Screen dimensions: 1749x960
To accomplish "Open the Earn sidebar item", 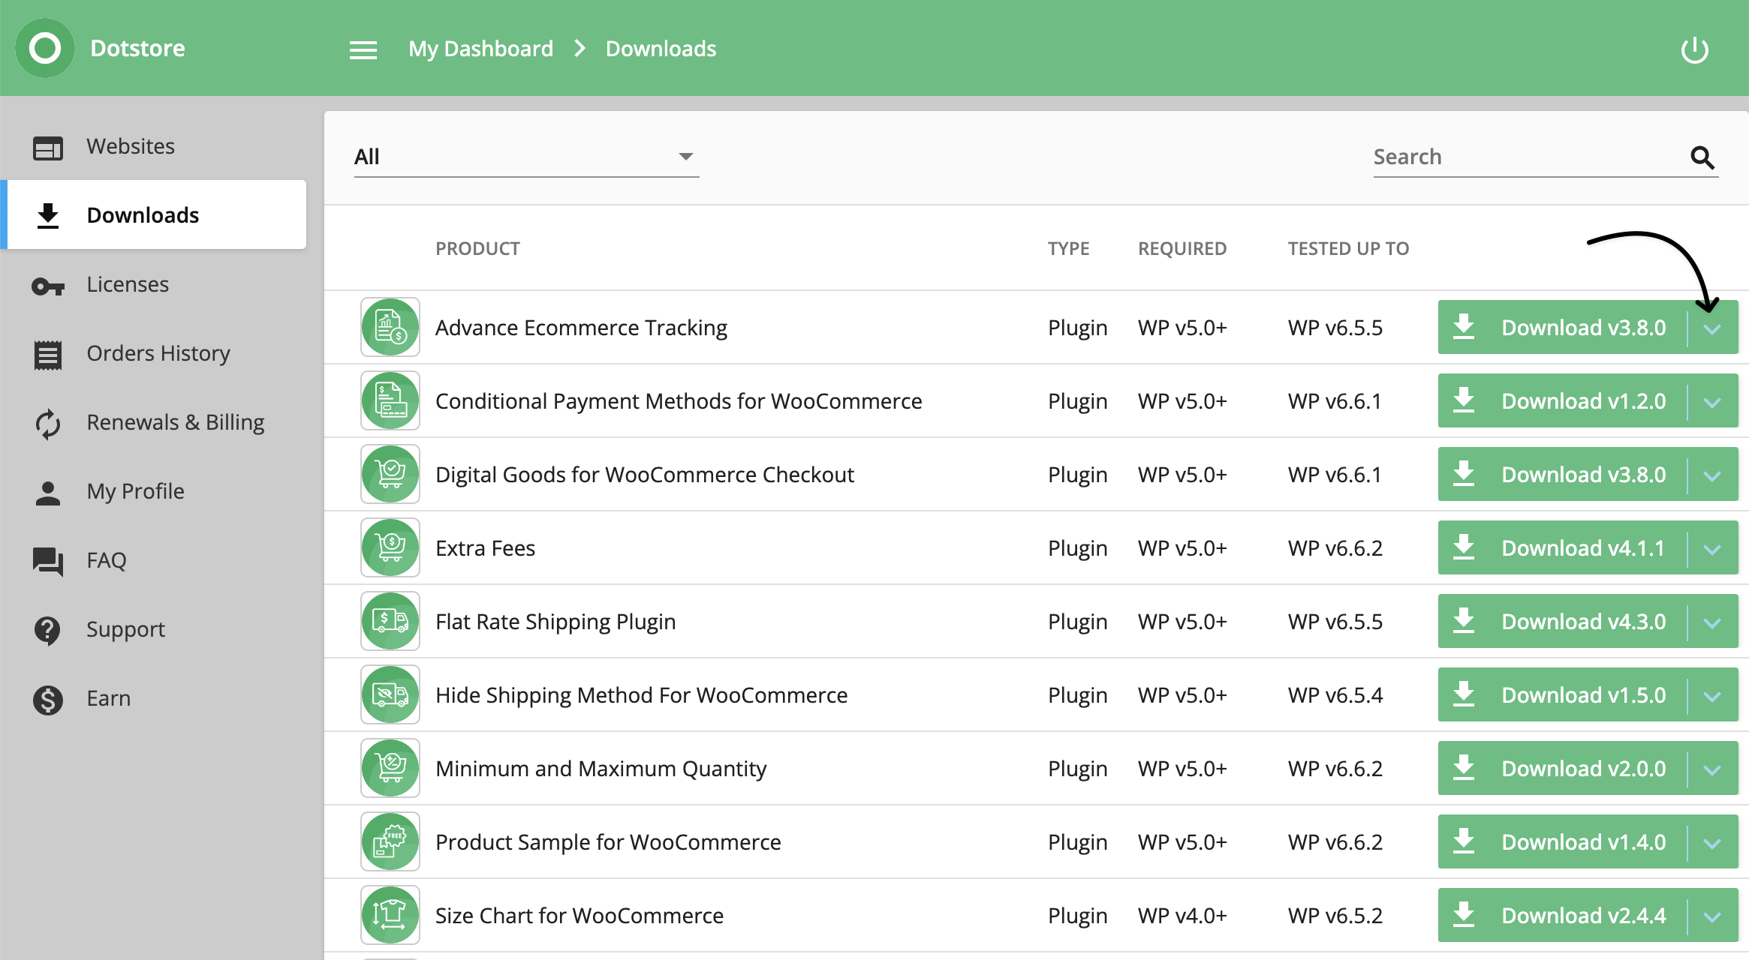I will 153,698.
